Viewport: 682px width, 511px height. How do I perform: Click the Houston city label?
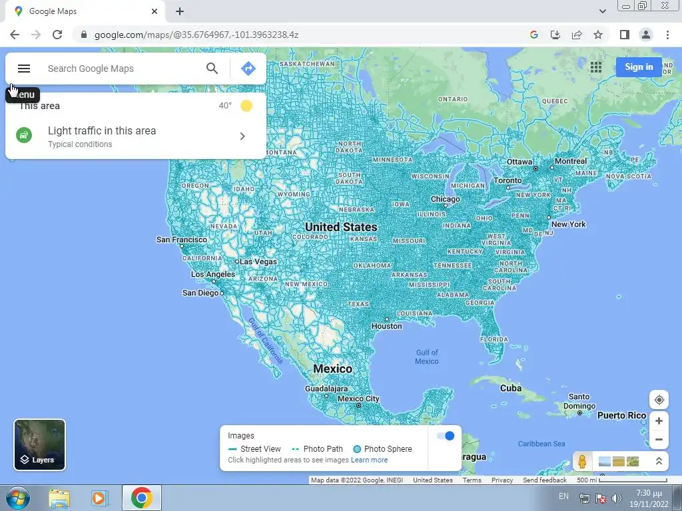[386, 326]
